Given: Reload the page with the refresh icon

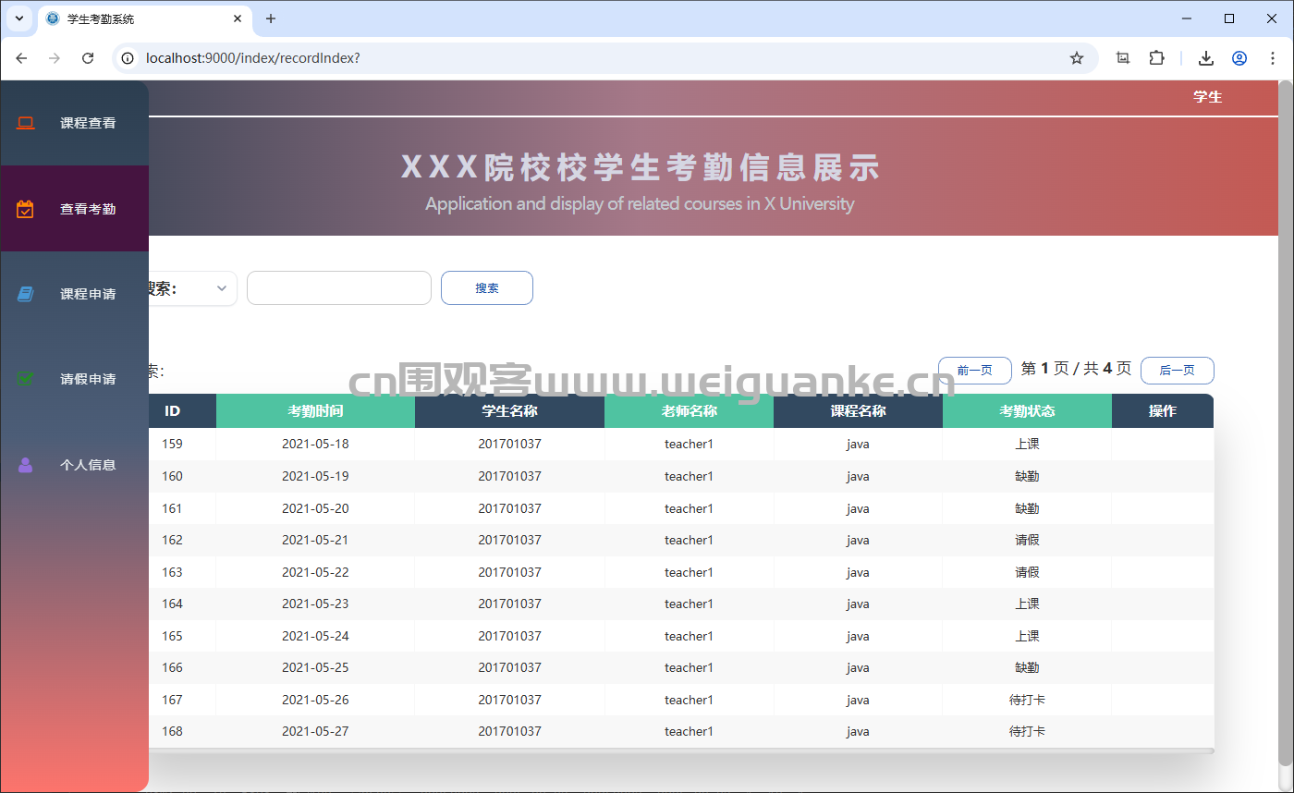Looking at the screenshot, I should point(88,57).
